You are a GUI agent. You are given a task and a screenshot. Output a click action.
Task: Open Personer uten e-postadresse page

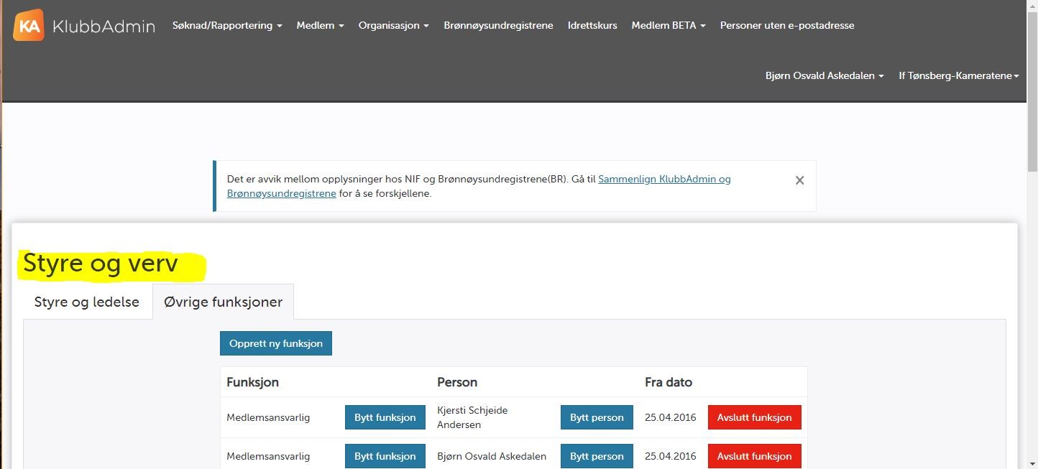787,25
